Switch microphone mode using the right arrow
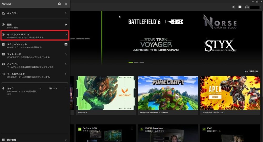Viewport: 263px width, 142px height. click(x=66, y=89)
